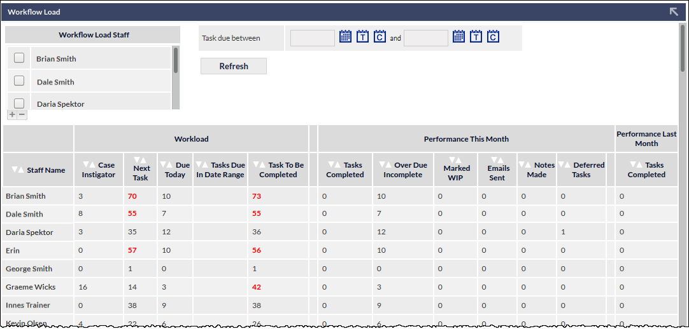Image resolution: width=689 pixels, height=329 pixels.
Task: Click Graeme Wicks' Case Instigator value 16
Action: [82, 287]
